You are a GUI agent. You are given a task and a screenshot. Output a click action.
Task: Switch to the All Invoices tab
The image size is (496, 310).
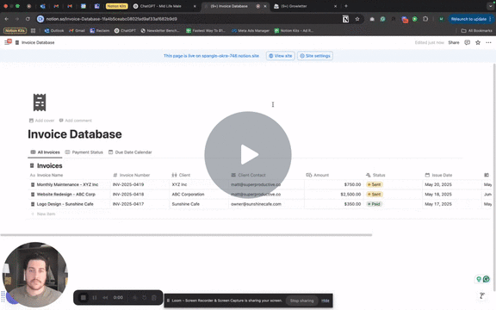[x=45, y=152]
